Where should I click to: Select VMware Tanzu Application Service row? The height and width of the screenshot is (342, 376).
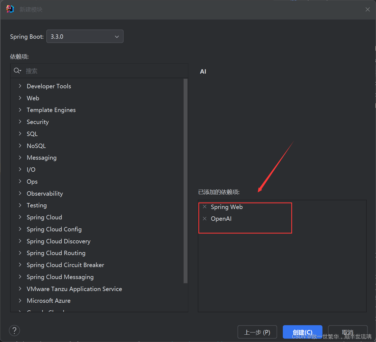tap(97, 289)
